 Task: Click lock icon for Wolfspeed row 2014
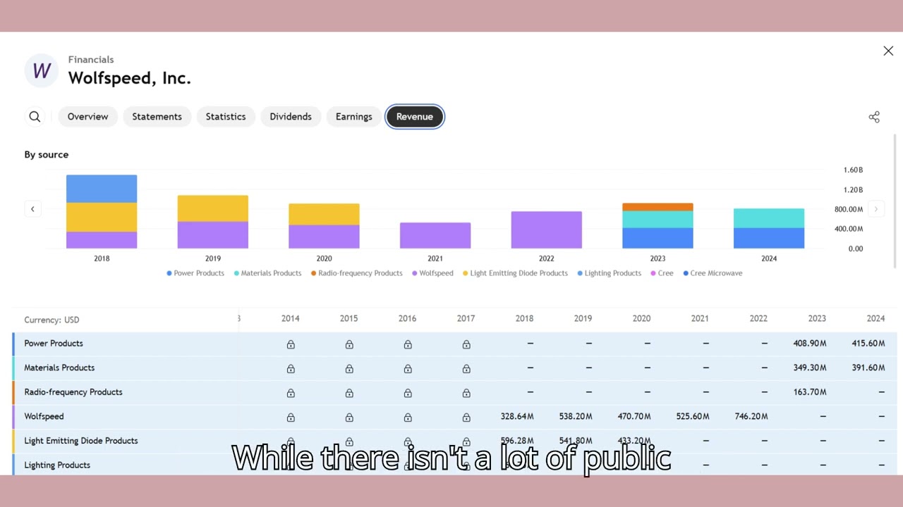point(291,418)
